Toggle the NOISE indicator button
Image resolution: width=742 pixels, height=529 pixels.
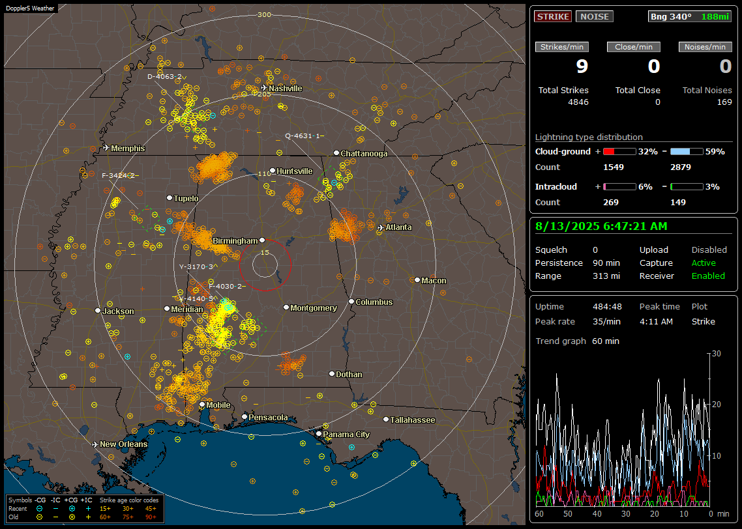595,16
